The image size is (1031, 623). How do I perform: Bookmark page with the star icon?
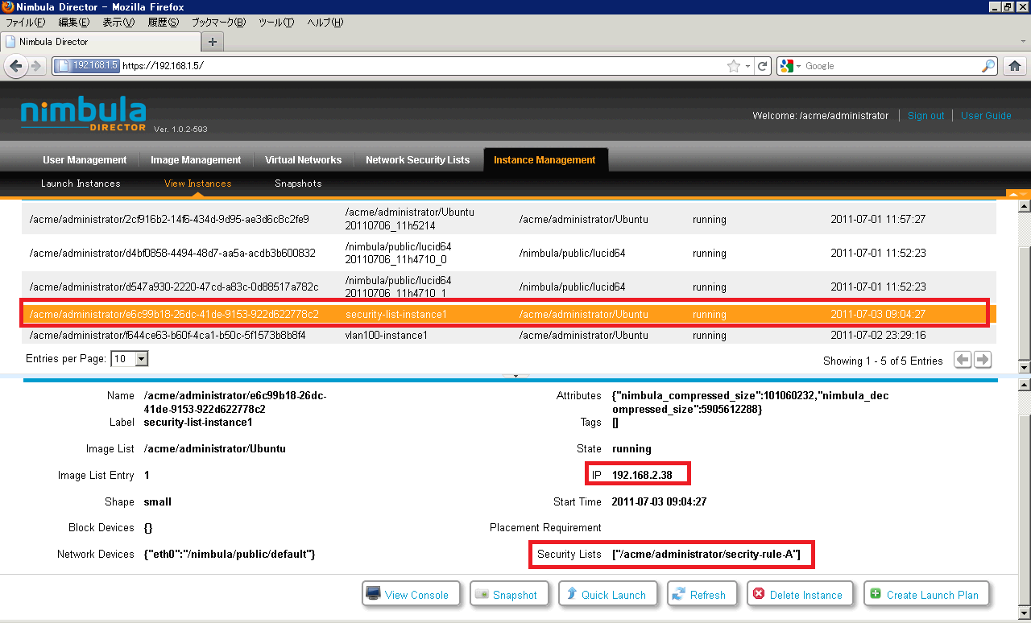coord(733,66)
